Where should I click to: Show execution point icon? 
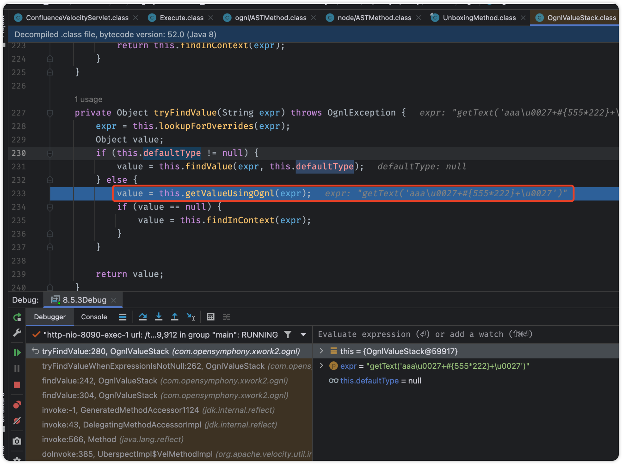(123, 317)
